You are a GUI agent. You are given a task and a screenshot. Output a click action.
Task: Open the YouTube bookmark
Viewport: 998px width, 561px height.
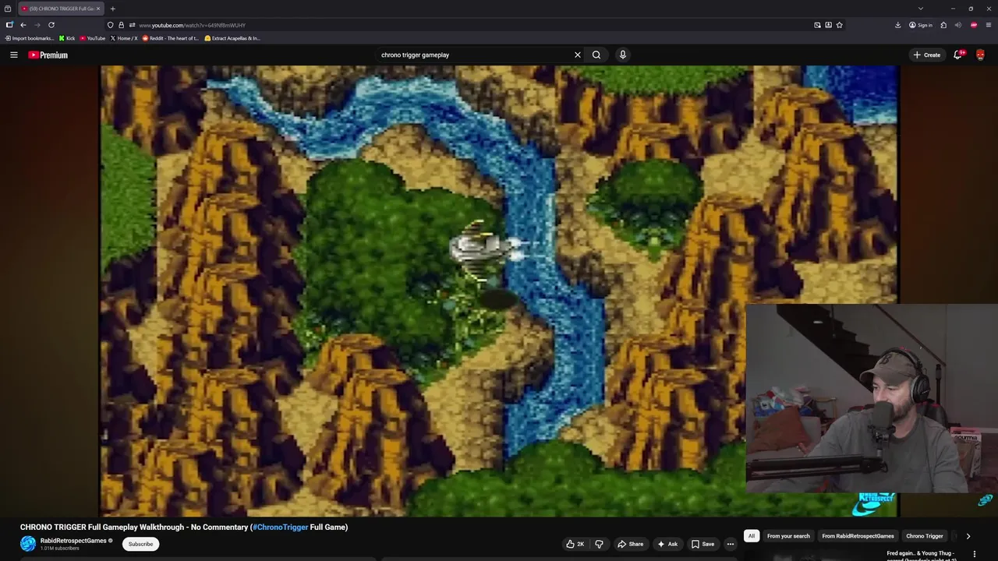pos(92,38)
